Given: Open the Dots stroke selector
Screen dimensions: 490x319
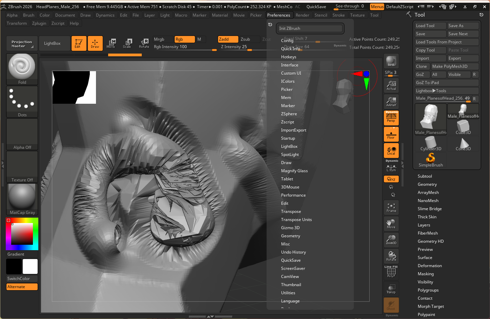Looking at the screenshot, I should point(22,101).
